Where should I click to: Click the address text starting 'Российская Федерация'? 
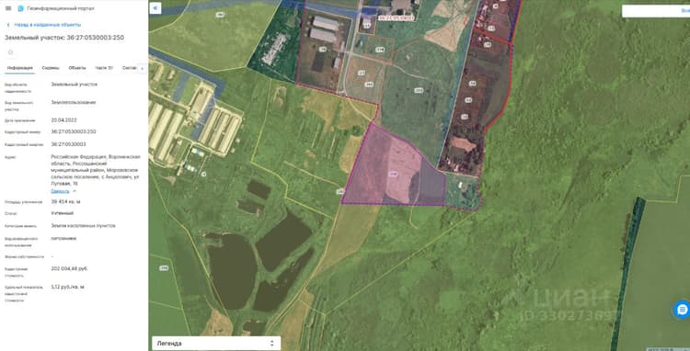click(x=96, y=172)
